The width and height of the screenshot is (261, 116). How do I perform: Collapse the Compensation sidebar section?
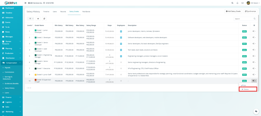[11, 63]
